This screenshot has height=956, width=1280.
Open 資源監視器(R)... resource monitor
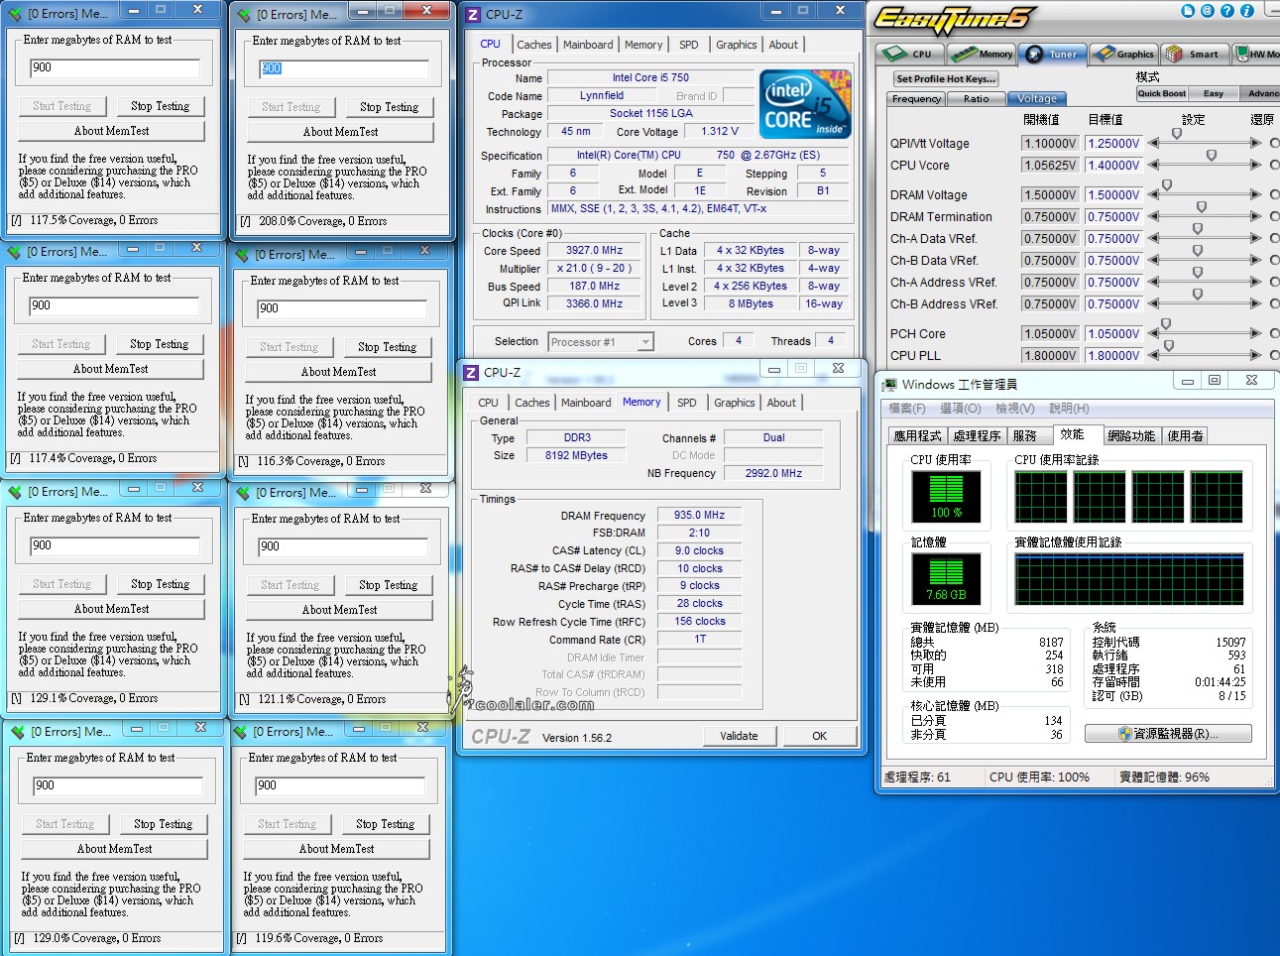point(1168,734)
